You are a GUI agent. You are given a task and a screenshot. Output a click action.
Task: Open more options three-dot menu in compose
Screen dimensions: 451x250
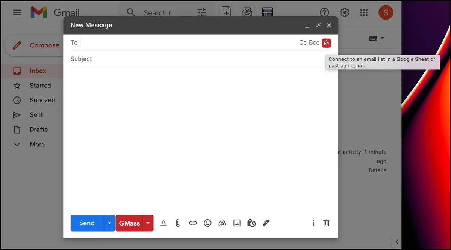[313, 223]
